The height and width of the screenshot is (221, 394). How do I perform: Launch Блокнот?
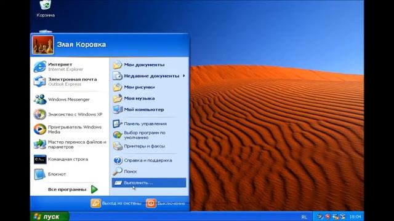(x=70, y=174)
